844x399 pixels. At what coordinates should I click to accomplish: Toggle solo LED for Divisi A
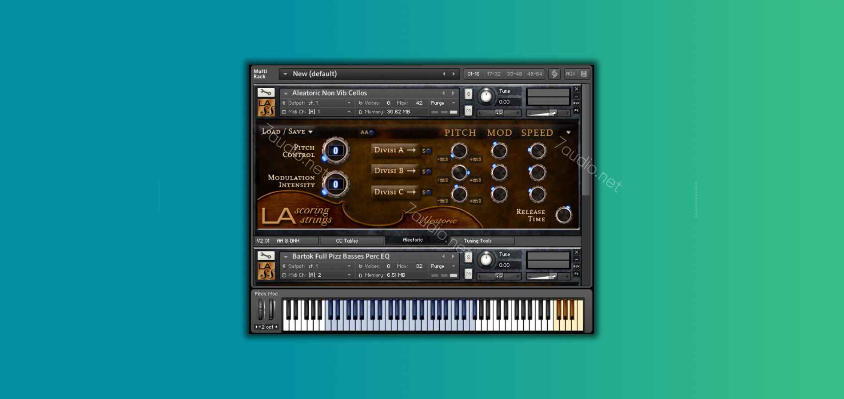tap(429, 151)
